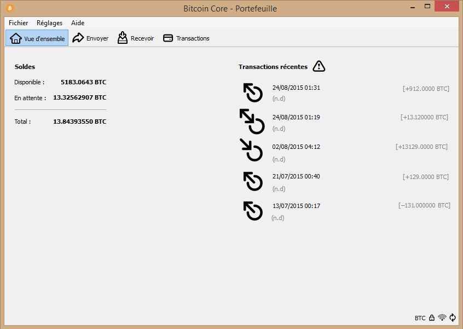
Task: Go to the Envoyer page
Action: [x=90, y=38]
